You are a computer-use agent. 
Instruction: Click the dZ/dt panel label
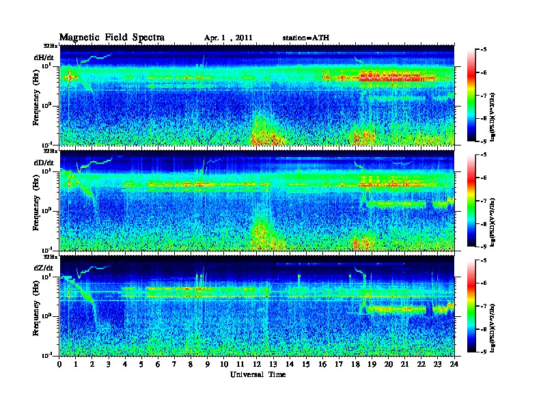click(44, 268)
